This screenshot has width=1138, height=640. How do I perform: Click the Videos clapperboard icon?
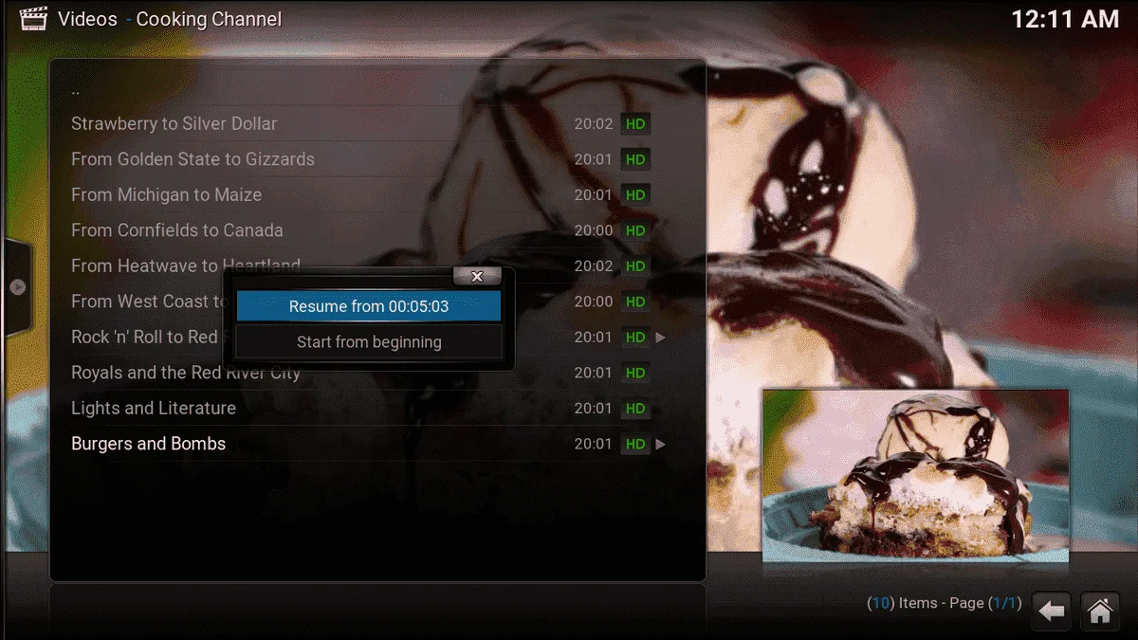tap(33, 19)
